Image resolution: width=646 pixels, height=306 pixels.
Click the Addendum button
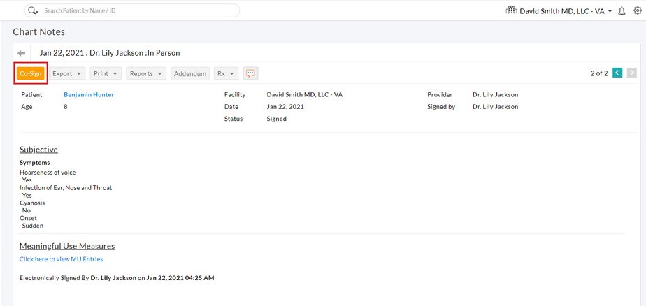190,73
